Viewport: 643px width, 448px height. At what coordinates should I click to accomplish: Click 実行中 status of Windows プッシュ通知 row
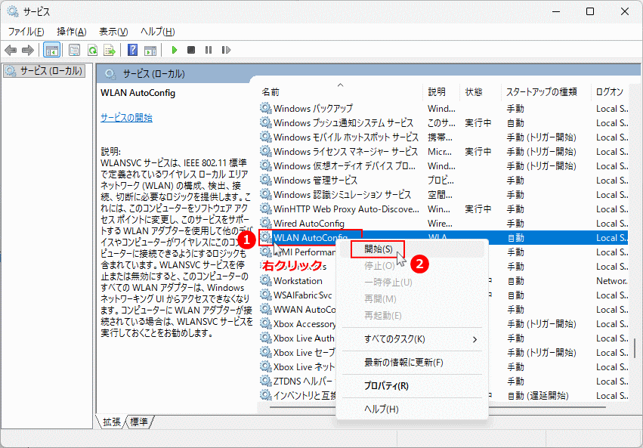tap(478, 123)
